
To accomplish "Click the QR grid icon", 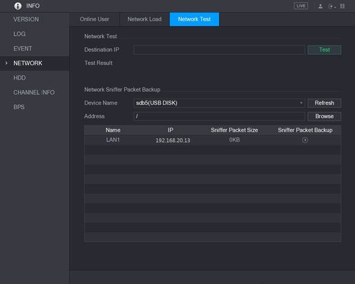I will click(x=342, y=6).
